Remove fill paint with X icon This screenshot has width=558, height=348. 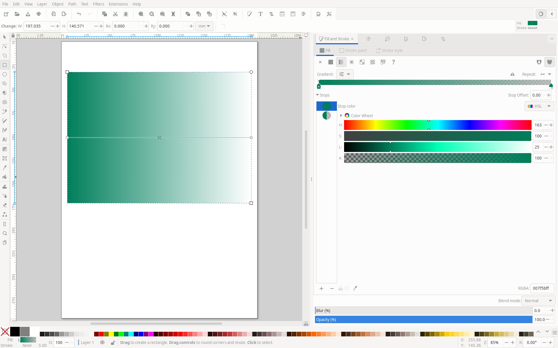point(320,62)
